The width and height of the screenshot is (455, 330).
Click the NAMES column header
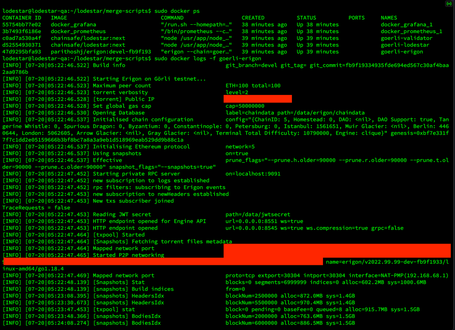click(389, 18)
